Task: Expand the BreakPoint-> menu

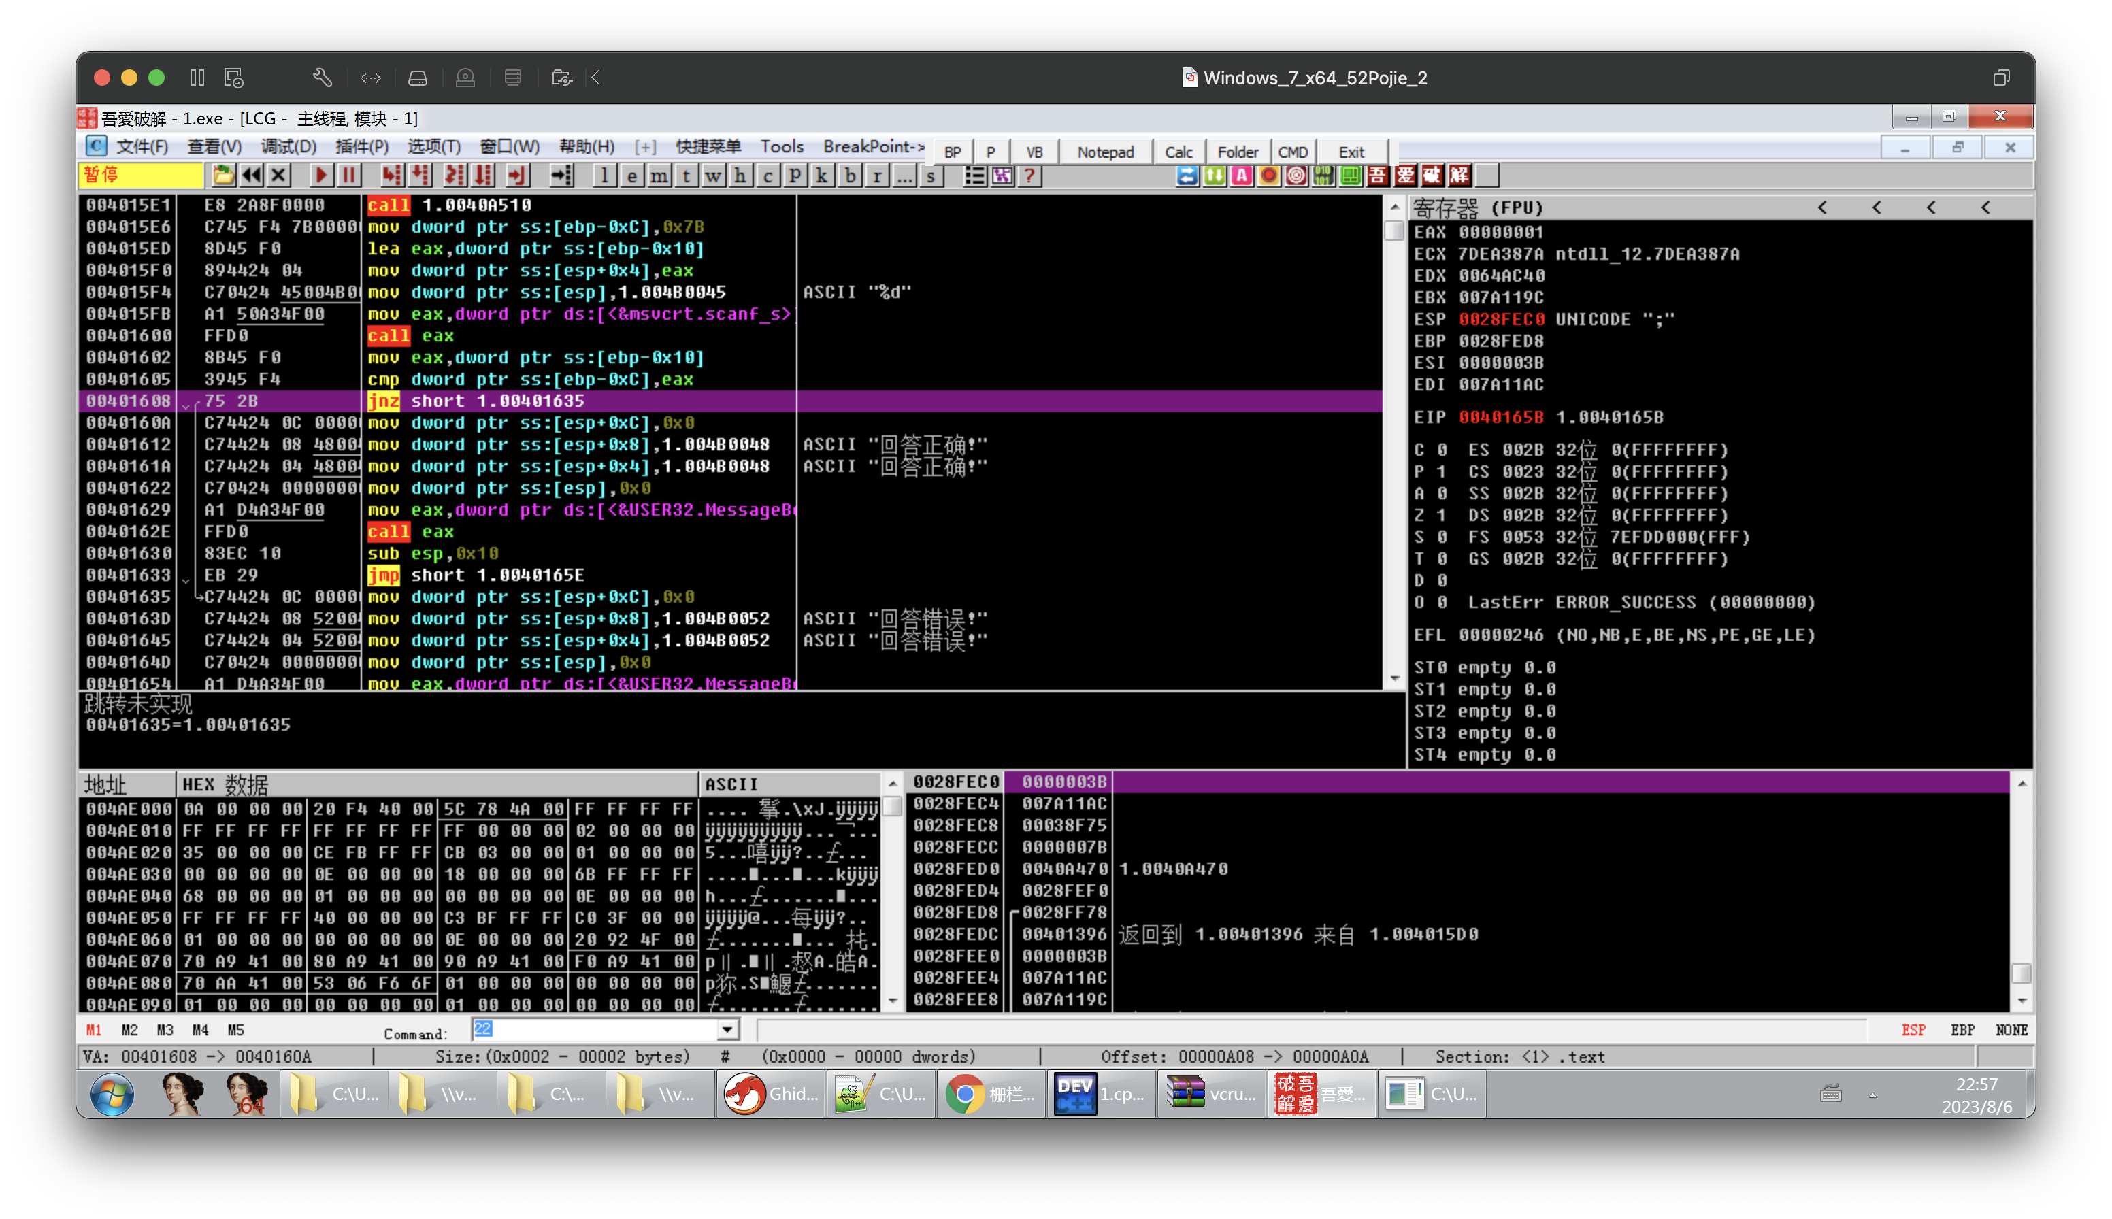Action: (874, 146)
